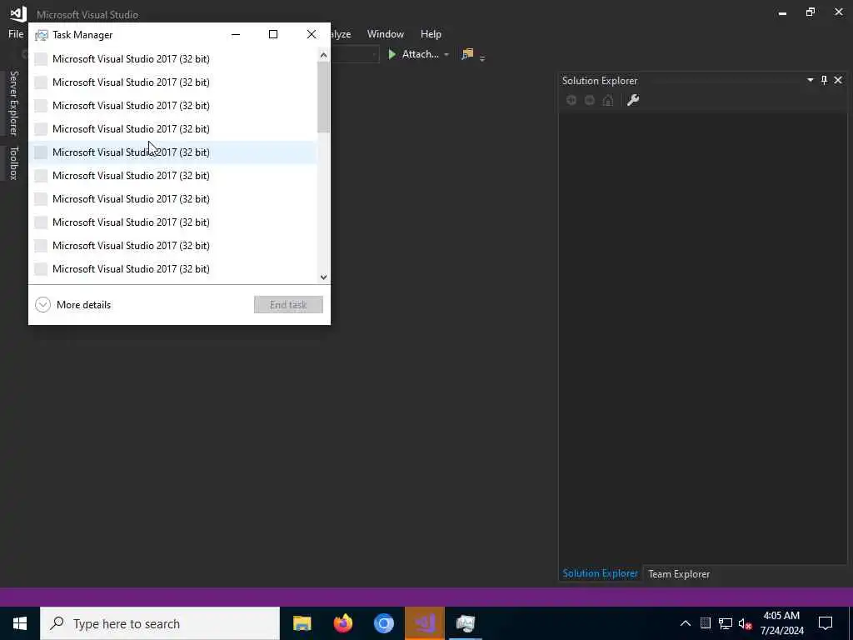Click Task Manager scrollbar down arrow
This screenshot has height=640, width=853.
[x=323, y=277]
